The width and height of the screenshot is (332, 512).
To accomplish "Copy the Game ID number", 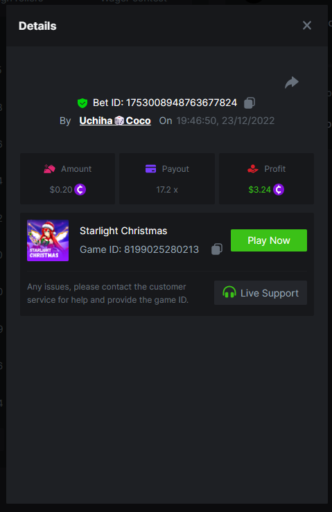I will (217, 249).
